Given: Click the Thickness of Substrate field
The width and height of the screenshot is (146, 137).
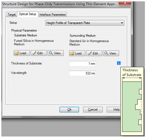Looking at the screenshot, I should (x=83, y=64).
